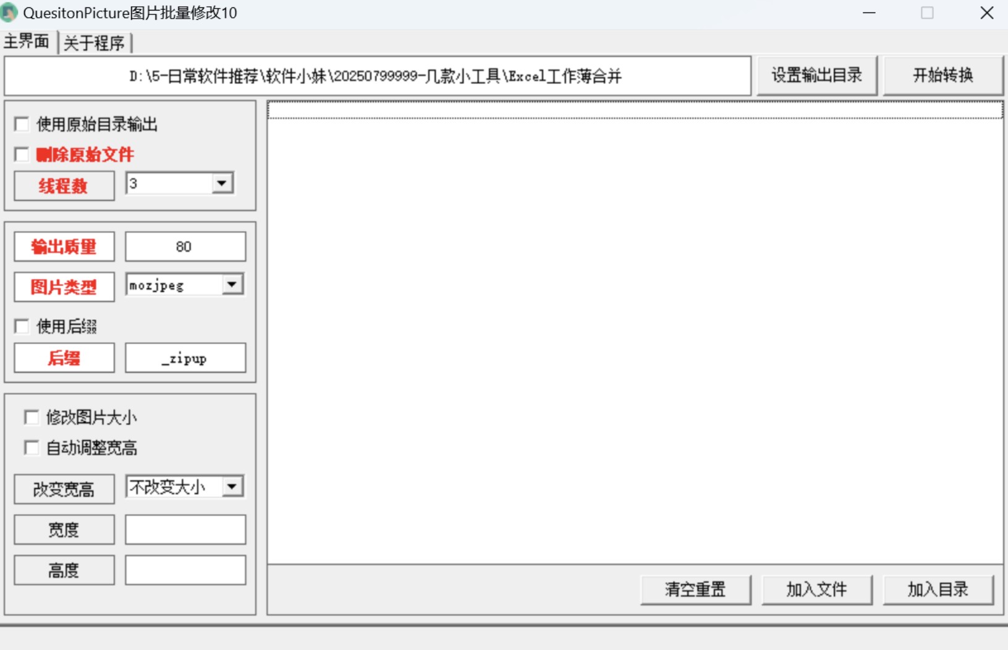Click the 改变宽高 button

tap(64, 489)
